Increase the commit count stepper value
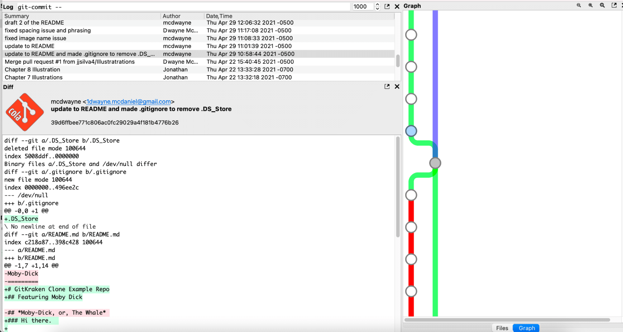The image size is (623, 332). [377, 4]
